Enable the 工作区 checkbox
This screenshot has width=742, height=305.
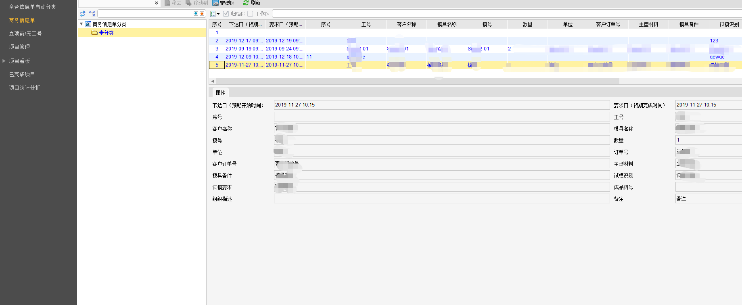point(250,14)
